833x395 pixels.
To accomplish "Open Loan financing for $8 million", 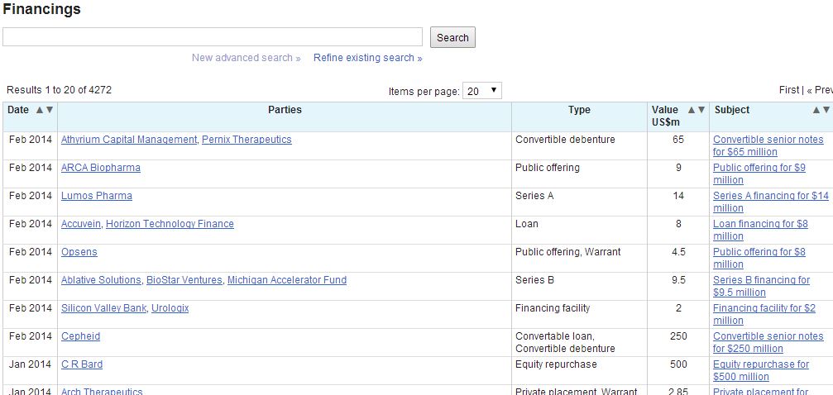I will [x=760, y=231].
